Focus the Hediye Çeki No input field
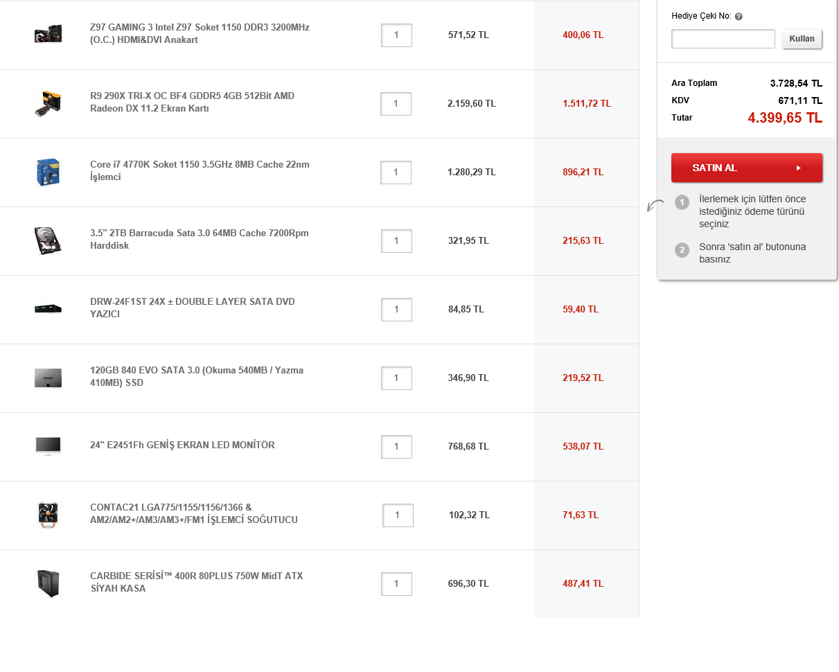 (723, 39)
